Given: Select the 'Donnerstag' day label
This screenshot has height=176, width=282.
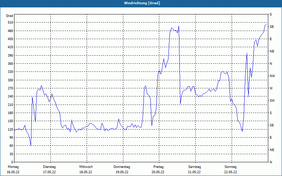Looking at the screenshot, I should (122, 167).
